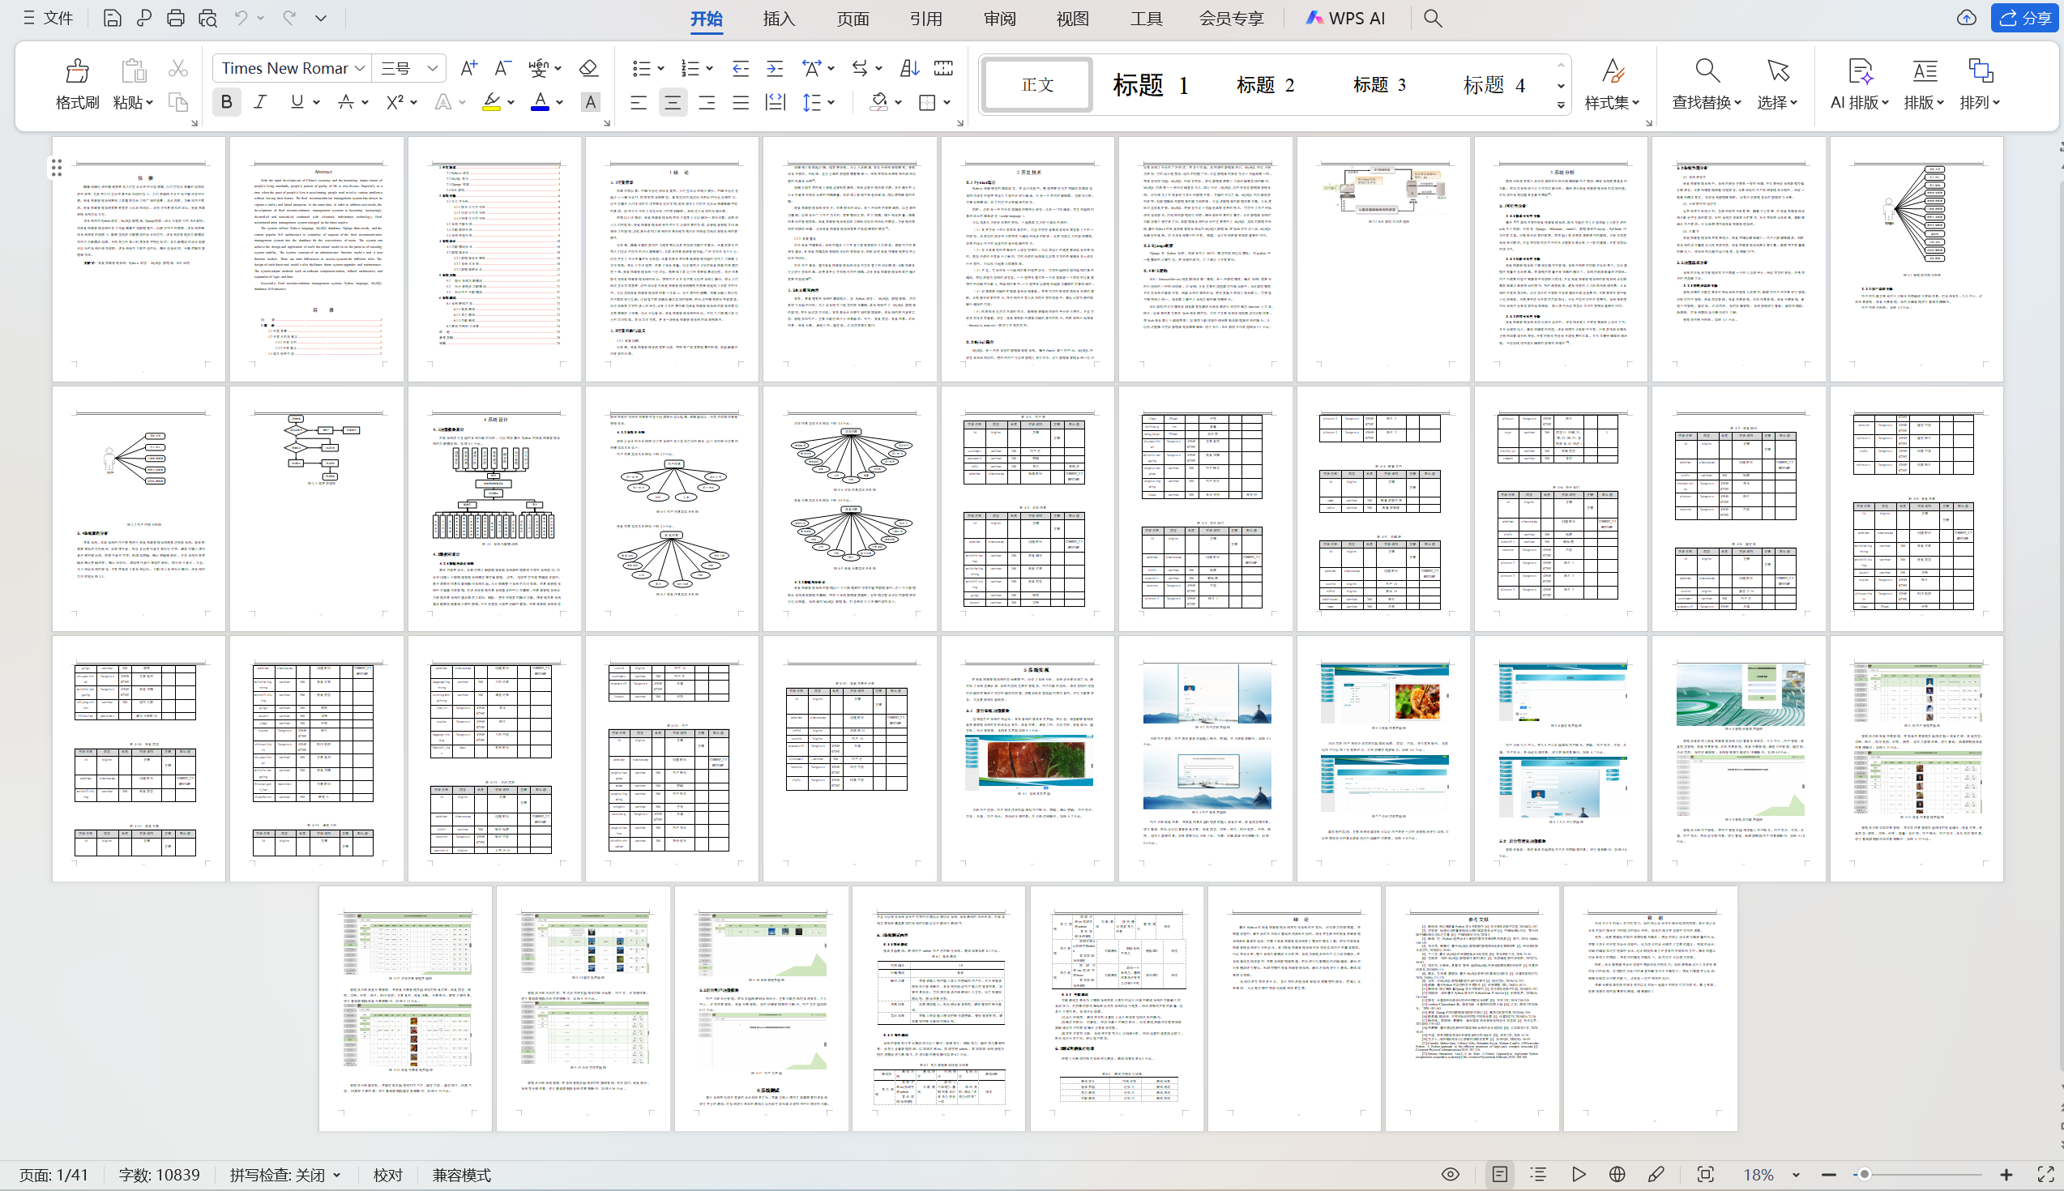Click the Web layout globe icon
2064x1191 pixels.
1617,1175
